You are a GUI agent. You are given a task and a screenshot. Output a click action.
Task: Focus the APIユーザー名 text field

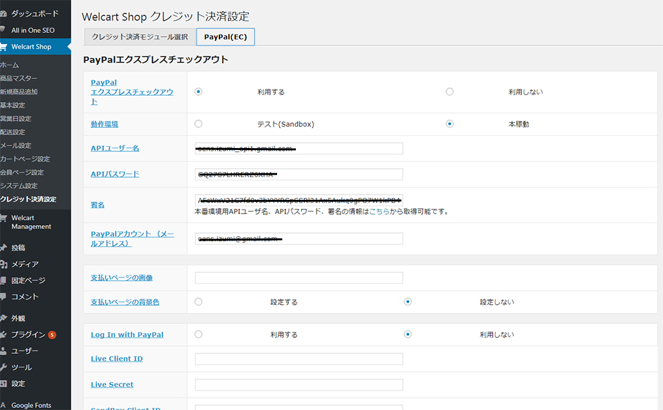coord(299,148)
